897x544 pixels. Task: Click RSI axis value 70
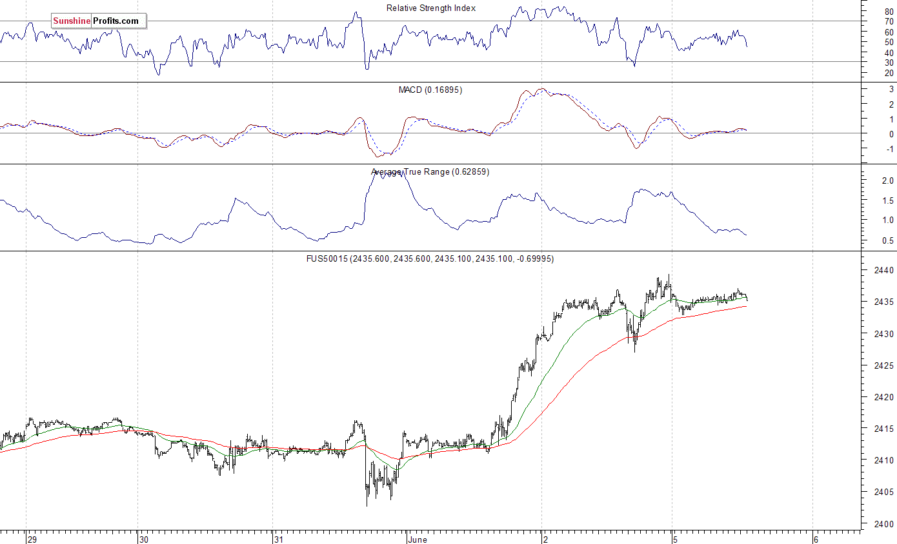tap(889, 21)
